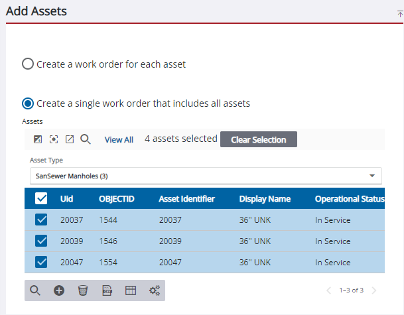Click the View All link
The width and height of the screenshot is (404, 315).
[119, 140]
